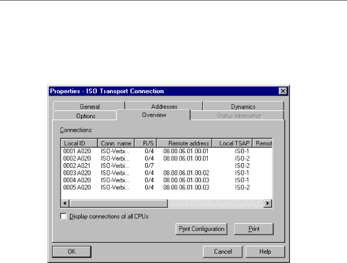Click the Local TSAP column header
The width and height of the screenshot is (347, 263).
click(x=232, y=143)
